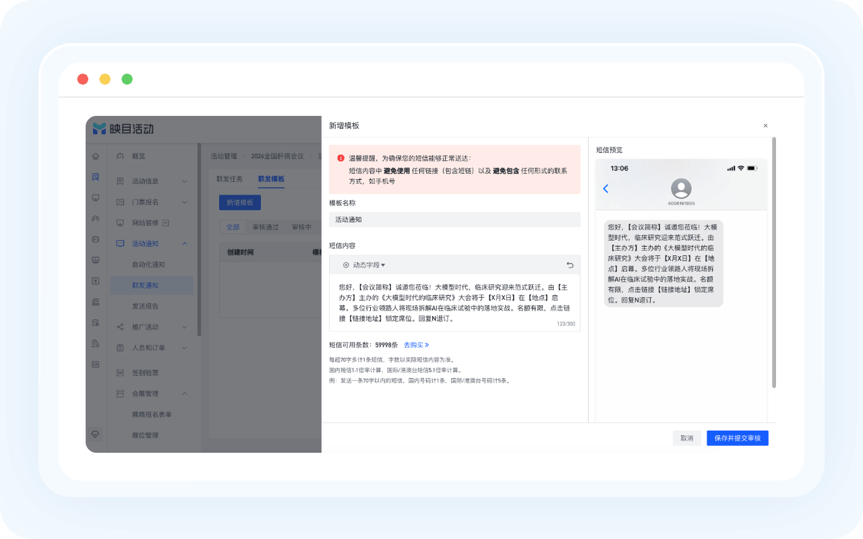Click the home icon in left rail
Viewport: 863px width, 539px height.
(x=95, y=156)
